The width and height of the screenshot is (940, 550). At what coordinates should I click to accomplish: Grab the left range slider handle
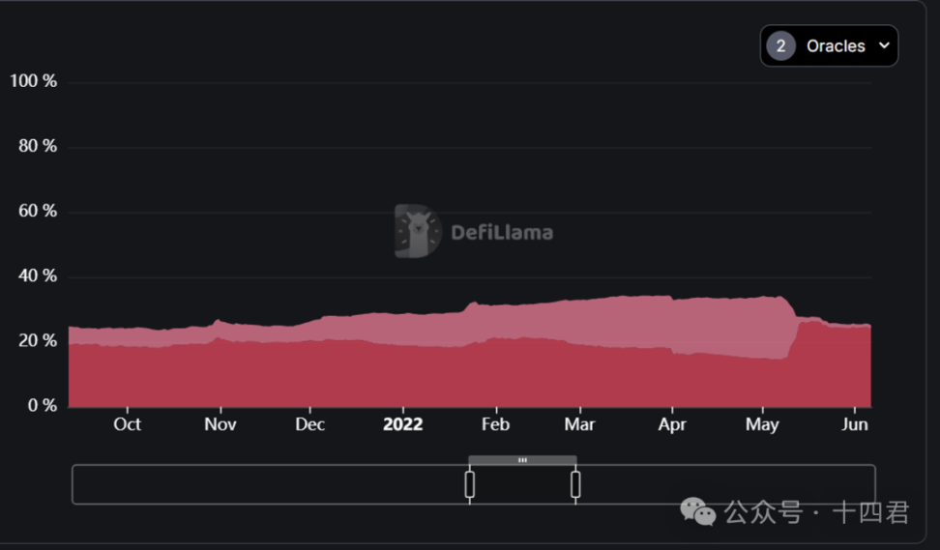(469, 484)
